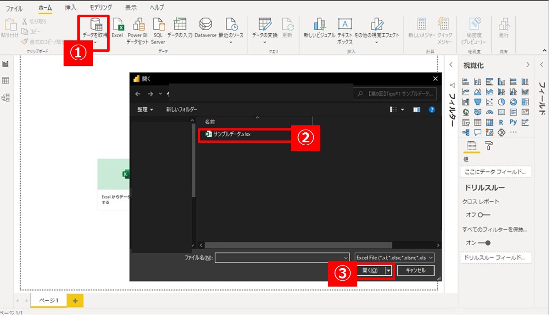
Task: Expand the Organize (整理) dropdown menu
Action: coord(145,109)
